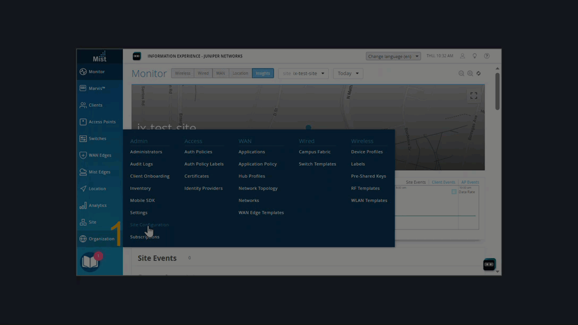Click the vertical page scrollbar

[x=497, y=91]
